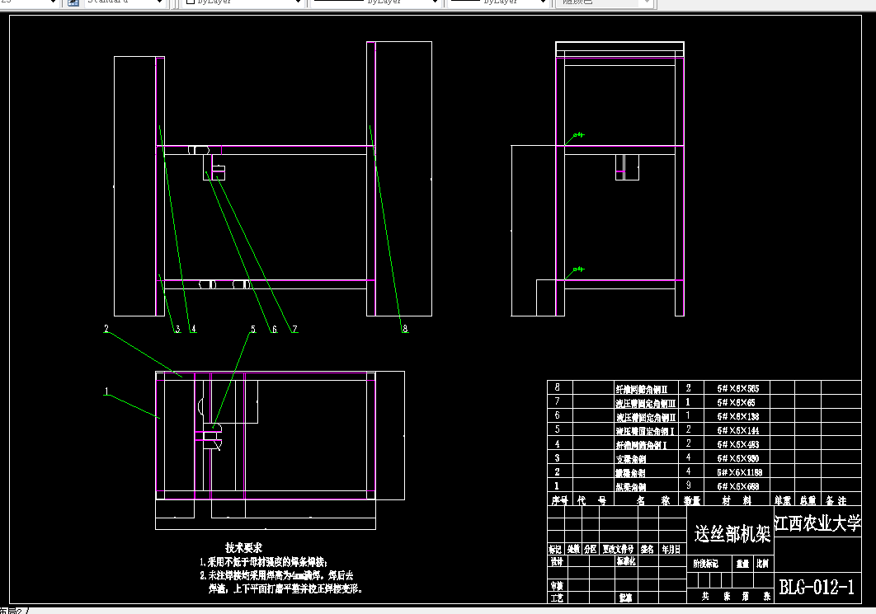Select the material spec cell in table row 3

click(738, 458)
